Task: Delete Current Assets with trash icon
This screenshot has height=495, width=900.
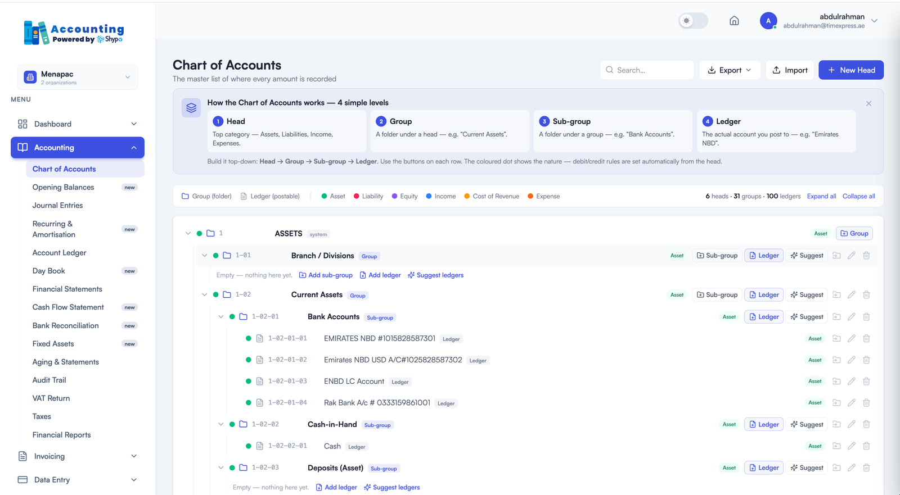Action: pos(867,295)
